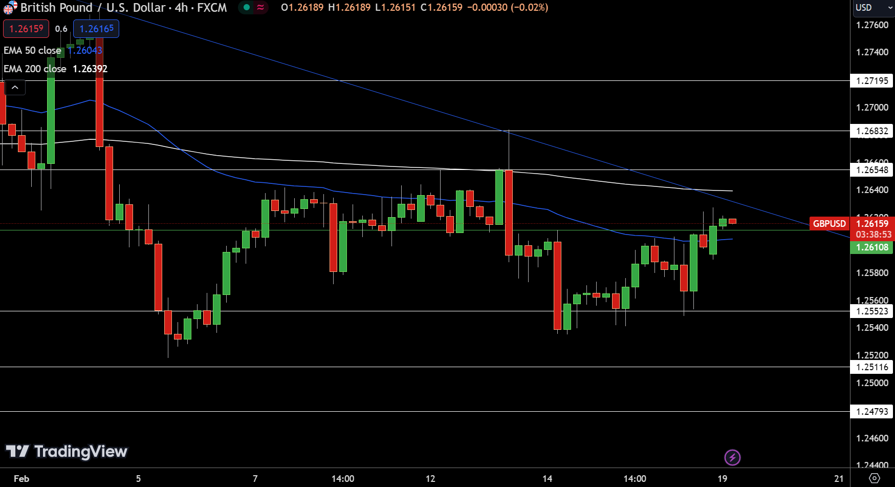Click the change value −0.00030 (−0.02%)
This screenshot has height=487, width=895.
click(x=508, y=8)
